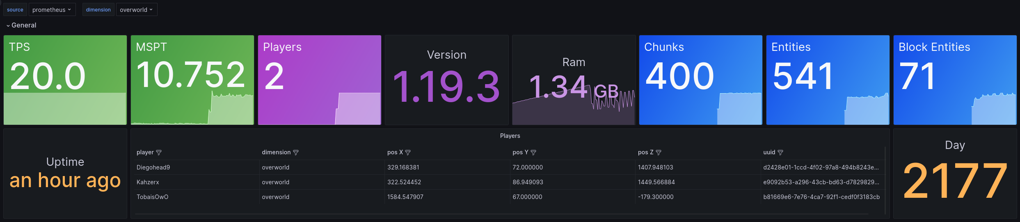This screenshot has height=222, width=1020.
Task: Open the prometheus source dropdown
Action: click(x=52, y=10)
